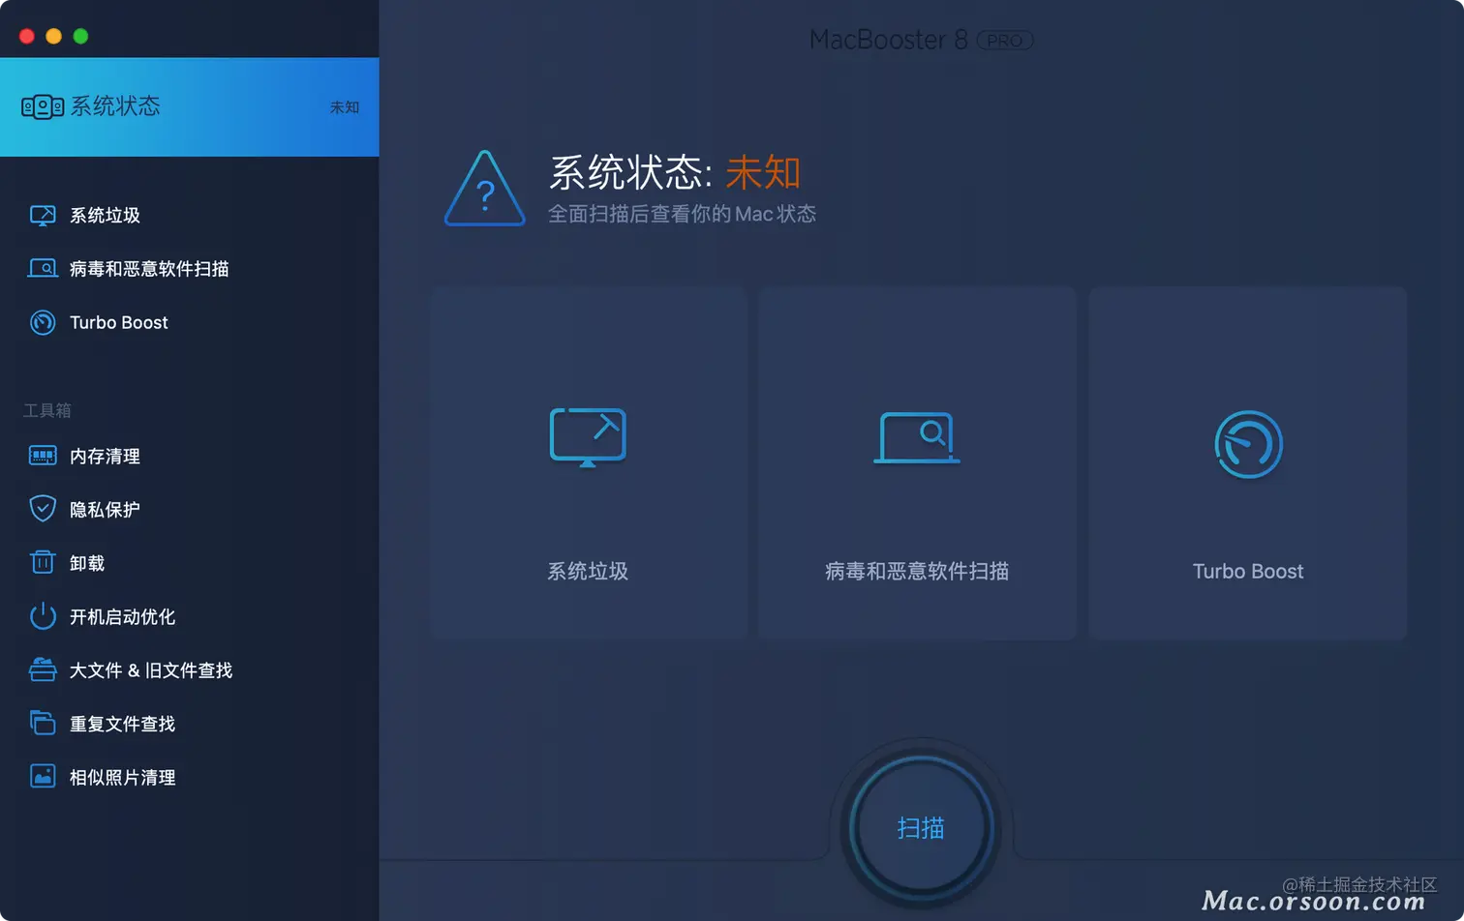The image size is (1464, 921).
Task: Click the warning triangle question mark icon
Action: click(484, 189)
